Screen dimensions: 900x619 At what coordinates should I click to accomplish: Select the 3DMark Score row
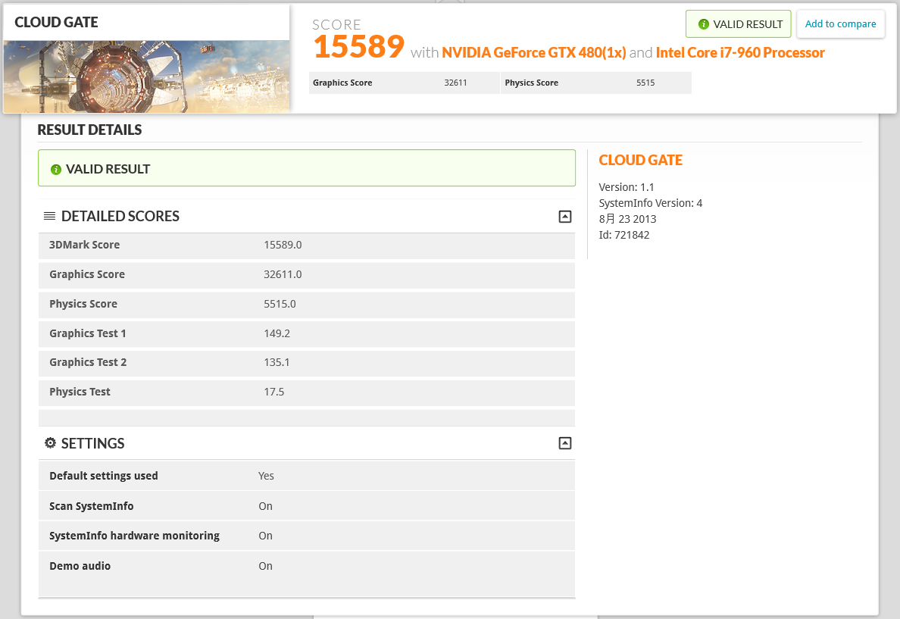pyautogui.click(x=307, y=245)
